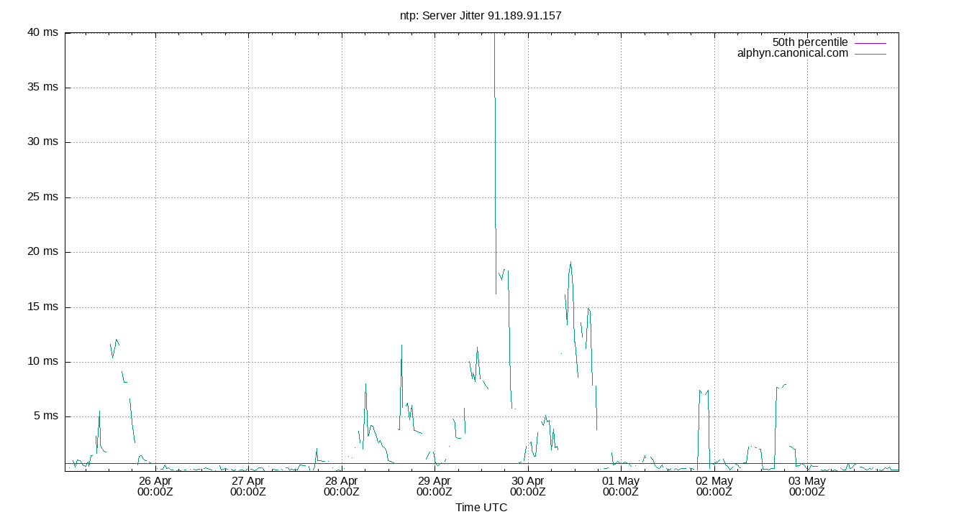The image size is (964, 517).
Task: Click the '28 Apr 00:00Z' x-axis label
Action: [342, 486]
